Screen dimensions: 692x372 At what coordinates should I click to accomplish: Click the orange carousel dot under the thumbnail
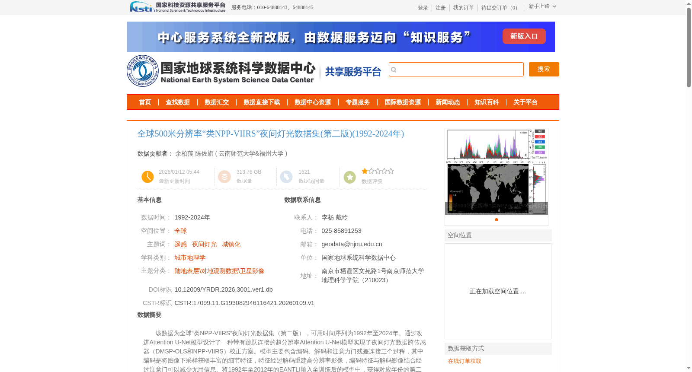(x=497, y=220)
